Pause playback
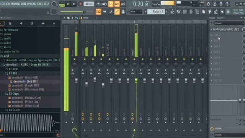This screenshot has height=138, width=245. [68, 4]
